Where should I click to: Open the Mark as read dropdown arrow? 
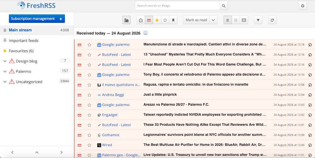pos(213,20)
